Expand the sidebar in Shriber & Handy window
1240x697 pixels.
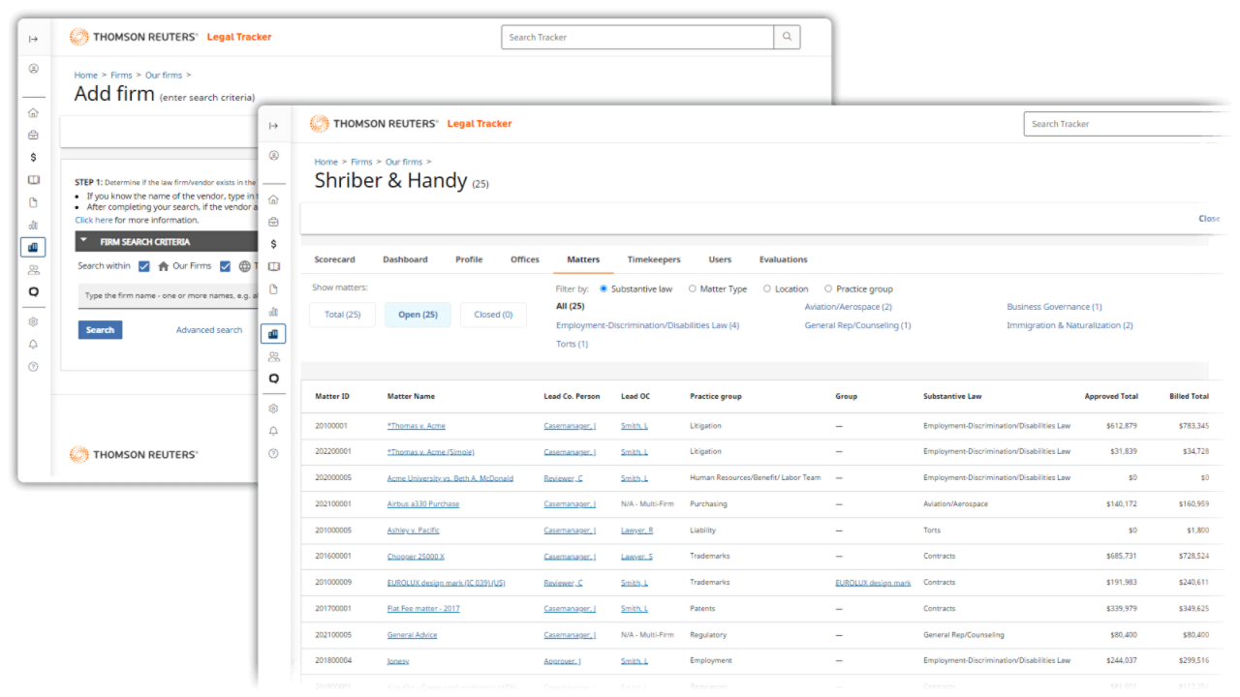pos(273,126)
